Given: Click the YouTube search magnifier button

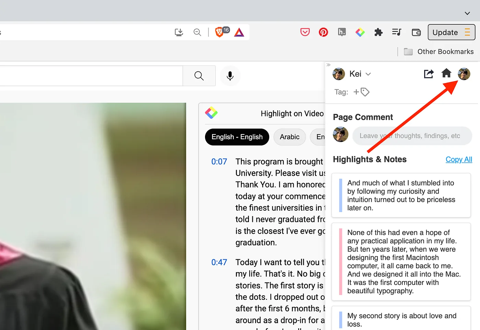Looking at the screenshot, I should [x=199, y=76].
